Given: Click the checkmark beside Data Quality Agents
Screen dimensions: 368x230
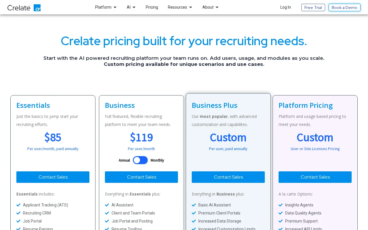Looking at the screenshot, I should click(281, 213).
